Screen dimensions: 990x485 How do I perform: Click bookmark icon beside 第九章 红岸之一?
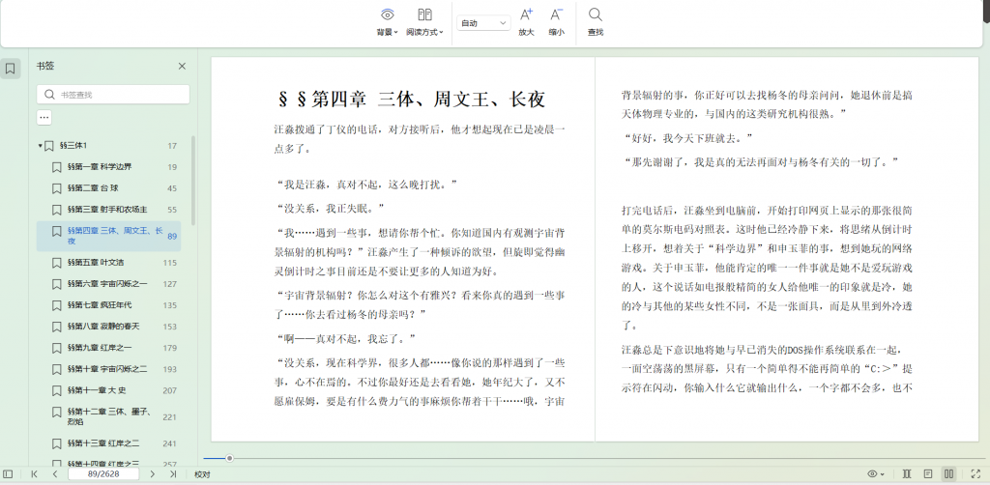point(57,348)
